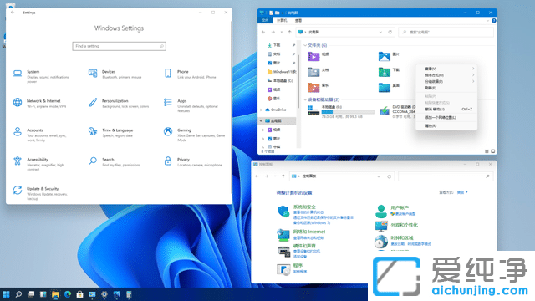
Task: Click the up arrow in File Explorer navigation
Action: tap(290, 32)
